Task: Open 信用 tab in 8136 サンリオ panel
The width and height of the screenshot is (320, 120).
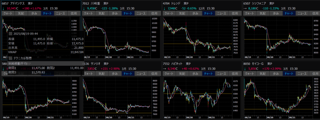Action: 154,74
